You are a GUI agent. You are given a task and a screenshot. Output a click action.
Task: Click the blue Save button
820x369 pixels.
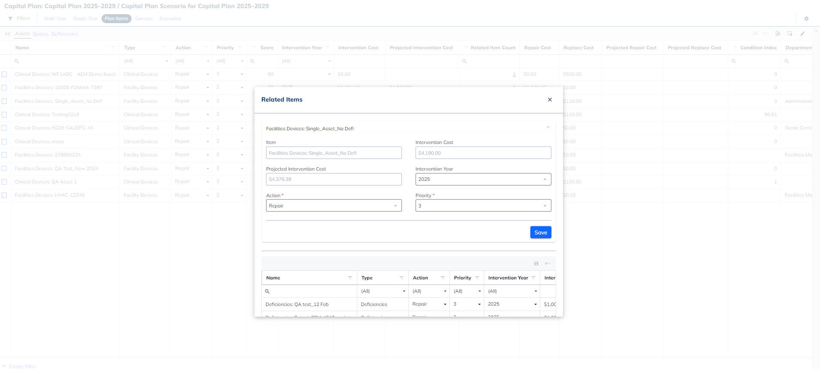point(540,232)
